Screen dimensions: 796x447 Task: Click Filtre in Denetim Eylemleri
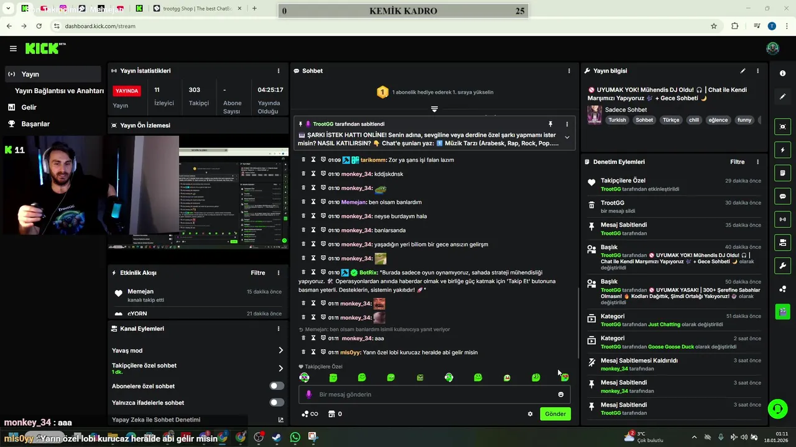click(737, 162)
